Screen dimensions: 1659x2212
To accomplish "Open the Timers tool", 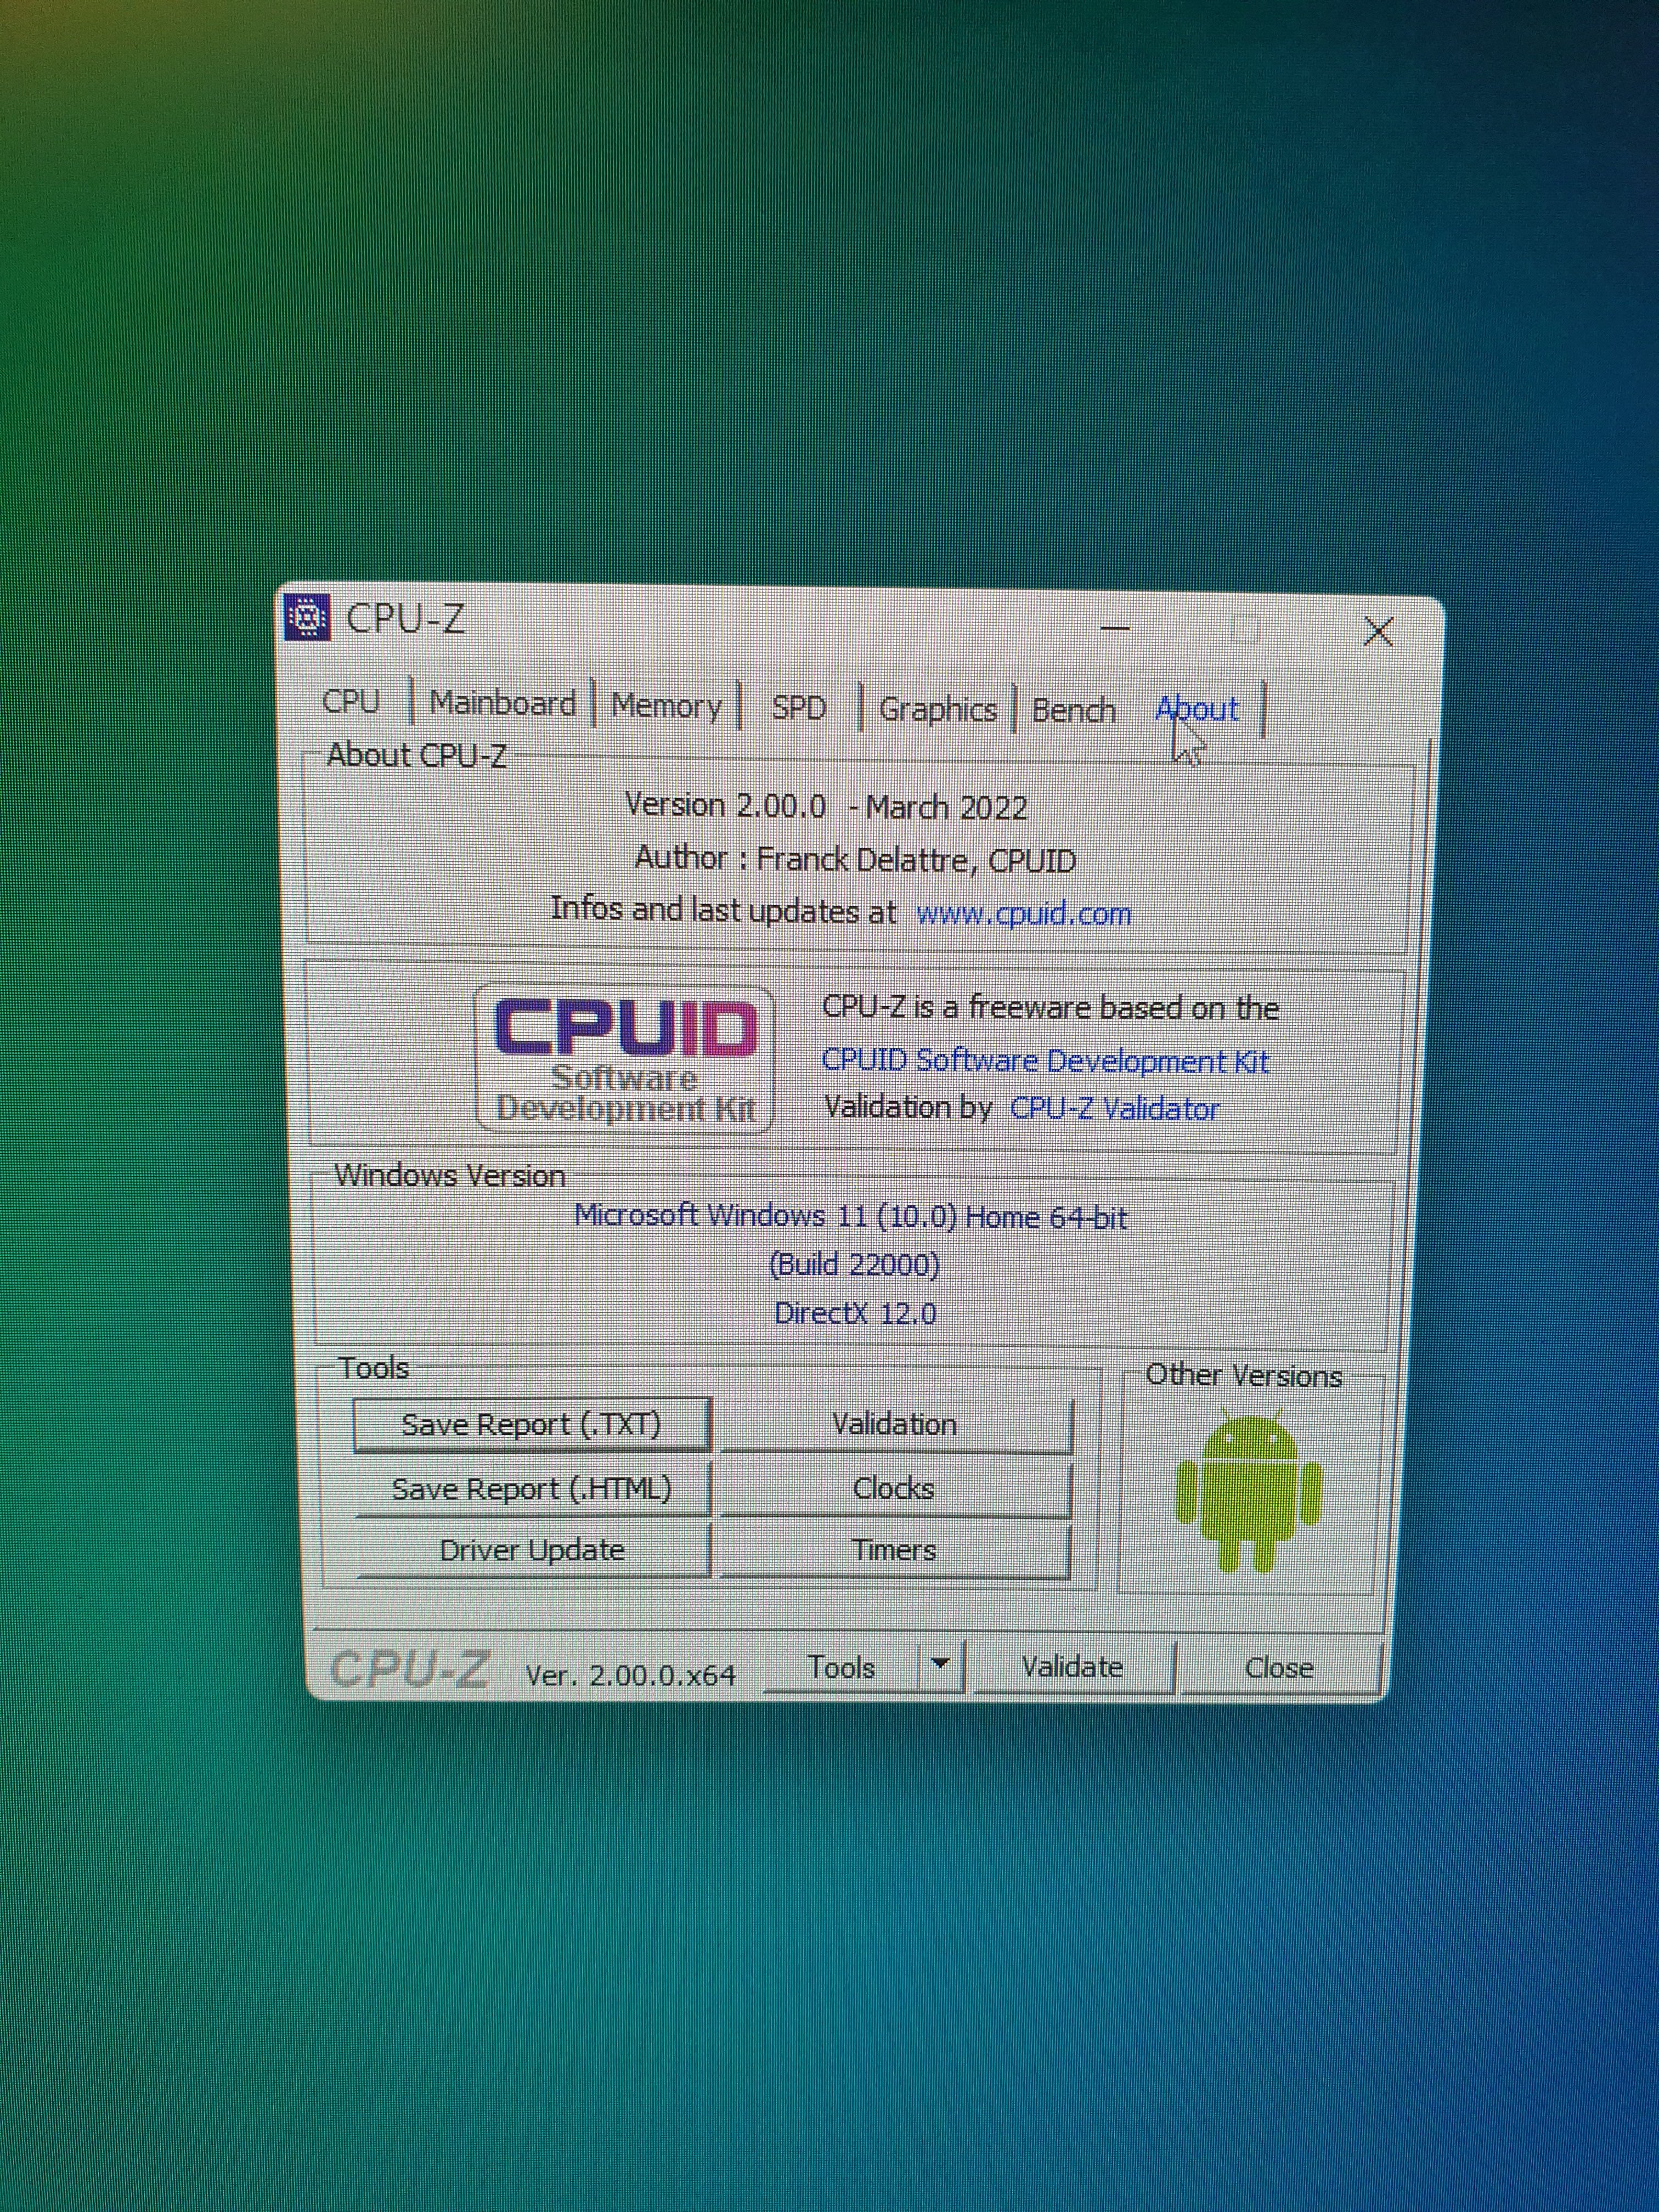I will [894, 1551].
